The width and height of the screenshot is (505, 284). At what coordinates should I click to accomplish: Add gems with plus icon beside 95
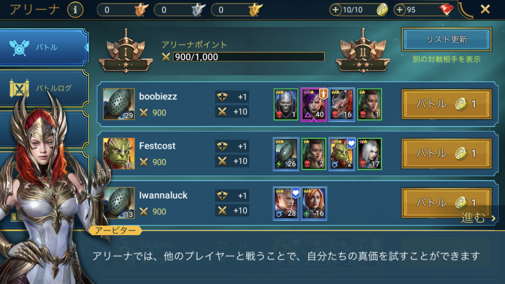coord(399,10)
